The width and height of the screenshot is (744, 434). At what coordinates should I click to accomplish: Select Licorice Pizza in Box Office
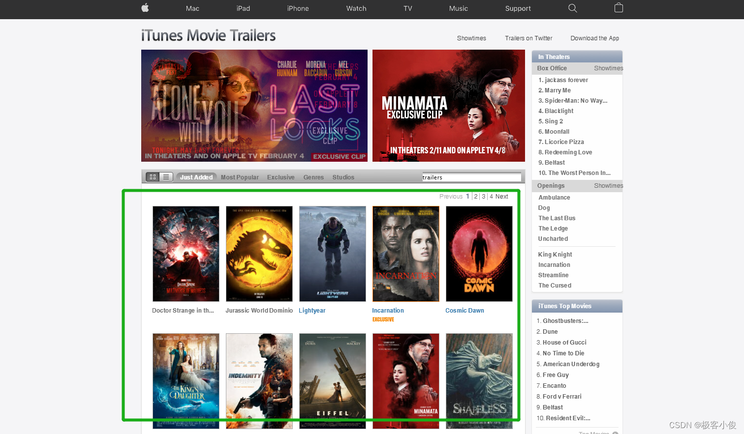coord(561,142)
